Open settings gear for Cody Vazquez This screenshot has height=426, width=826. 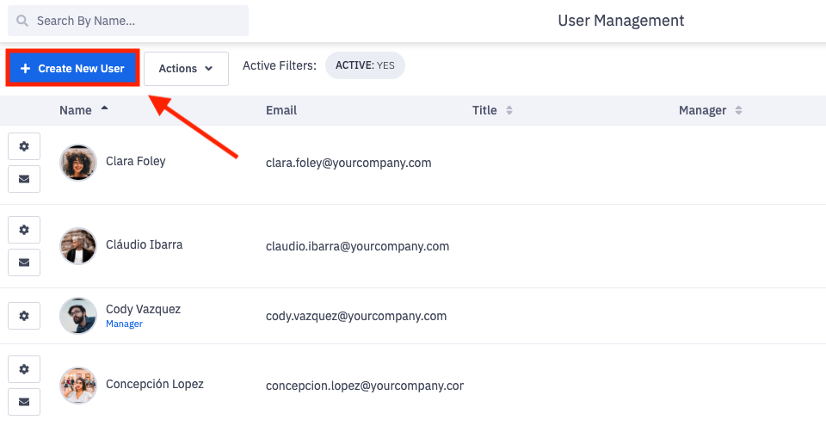24,316
